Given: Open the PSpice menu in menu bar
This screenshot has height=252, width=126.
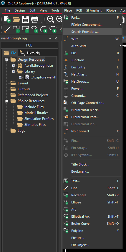Looking at the screenshot, I should click(x=111, y=10).
